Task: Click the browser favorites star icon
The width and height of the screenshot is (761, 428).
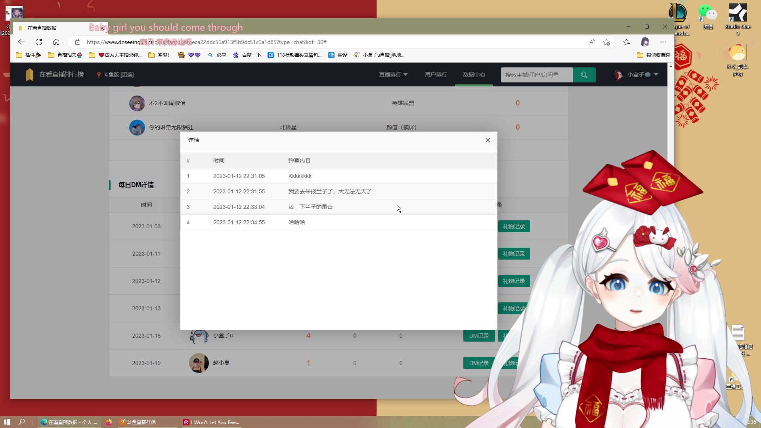Action: tap(626, 42)
